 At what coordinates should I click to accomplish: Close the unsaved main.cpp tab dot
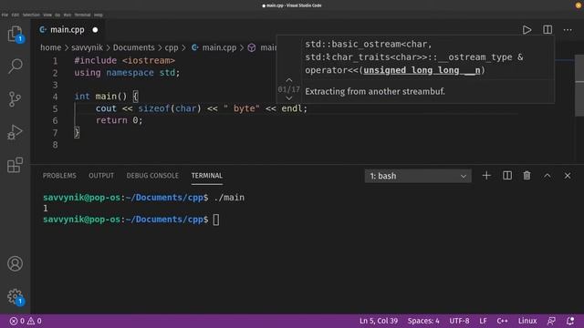tap(95, 30)
